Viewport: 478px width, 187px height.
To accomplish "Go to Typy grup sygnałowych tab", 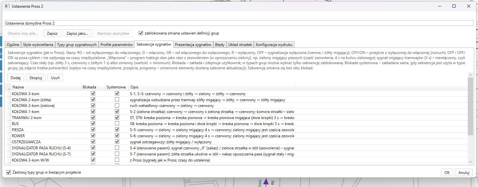I will (77, 45).
